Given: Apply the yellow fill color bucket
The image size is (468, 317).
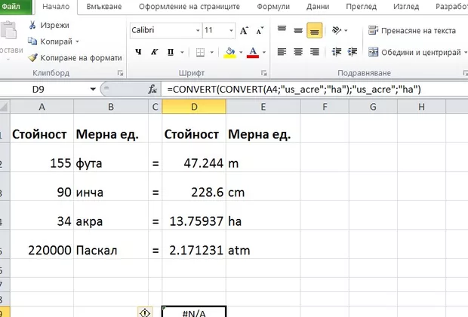Looking at the screenshot, I should [229, 53].
